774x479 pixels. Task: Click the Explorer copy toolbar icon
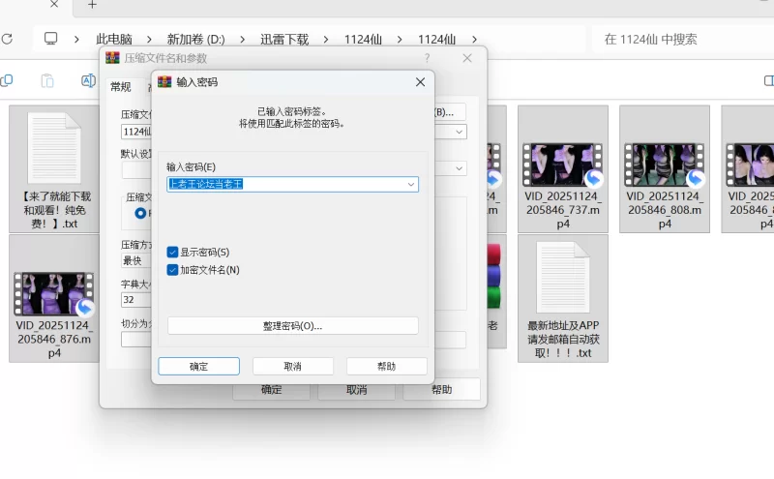coord(7,80)
